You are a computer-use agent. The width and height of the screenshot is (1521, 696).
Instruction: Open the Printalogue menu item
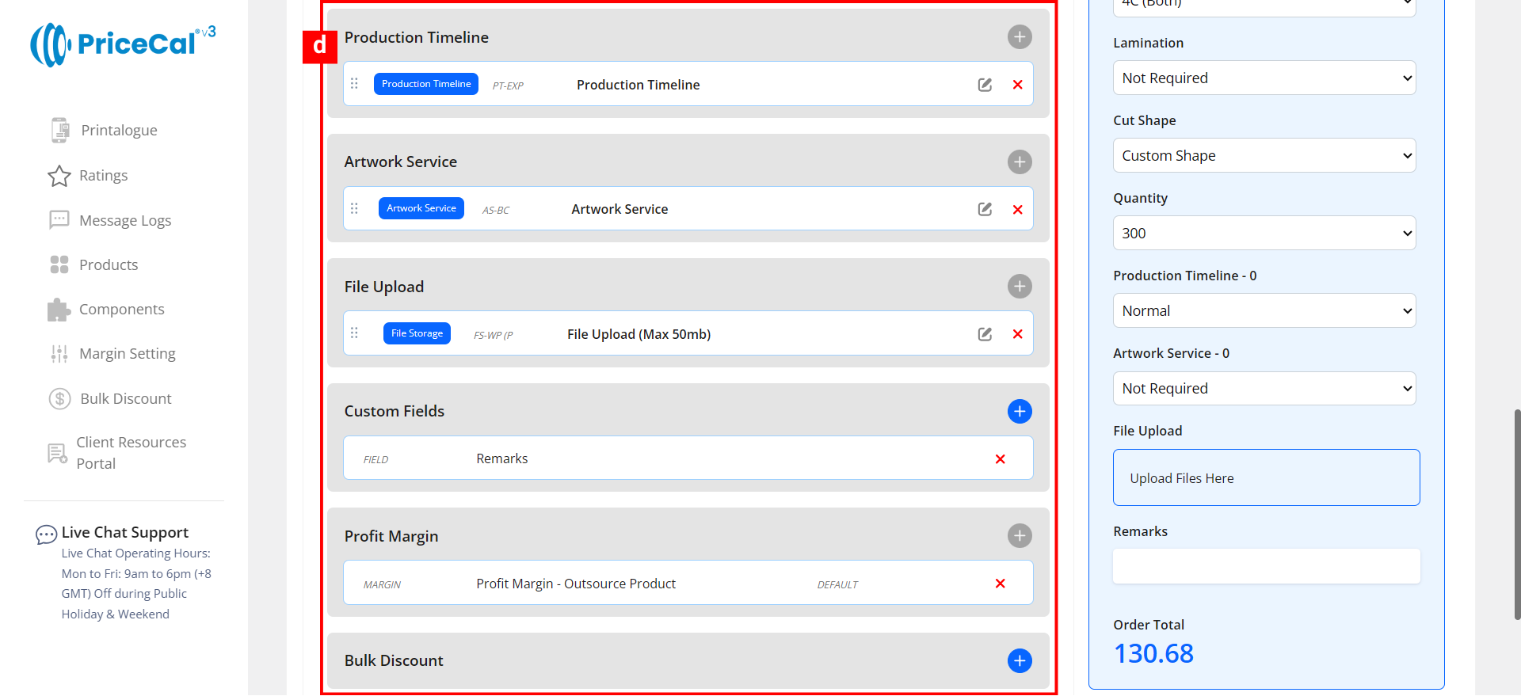[x=119, y=131]
